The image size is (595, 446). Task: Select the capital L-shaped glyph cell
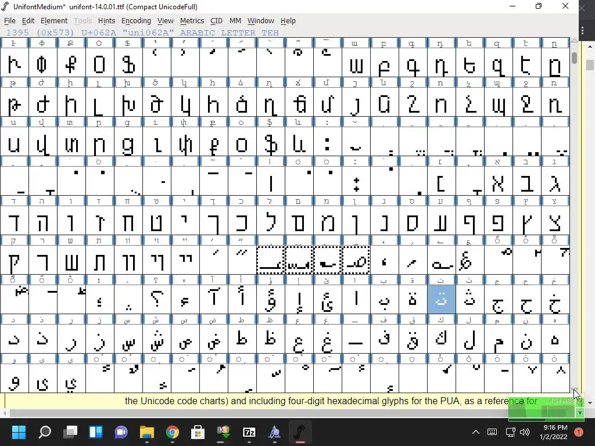tap(100, 102)
